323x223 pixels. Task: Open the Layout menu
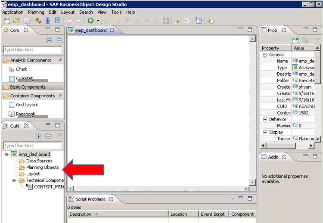68,12
